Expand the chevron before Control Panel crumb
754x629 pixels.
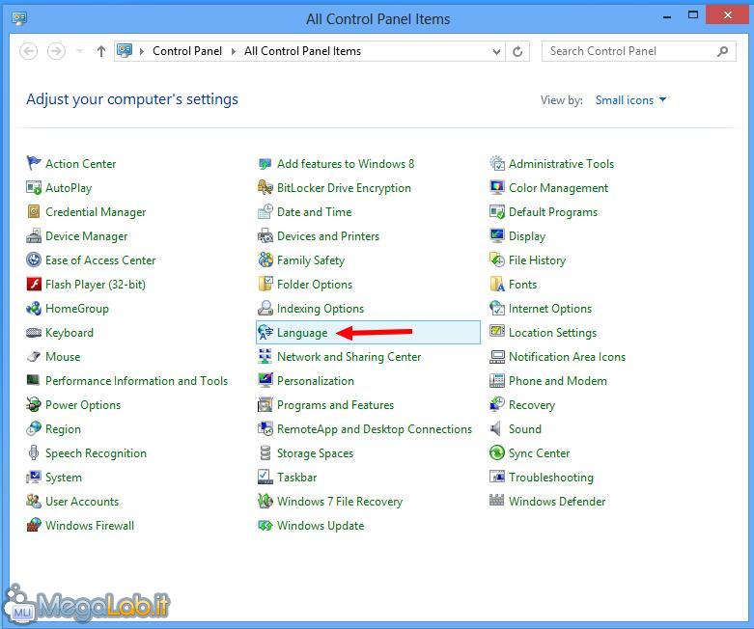141,51
